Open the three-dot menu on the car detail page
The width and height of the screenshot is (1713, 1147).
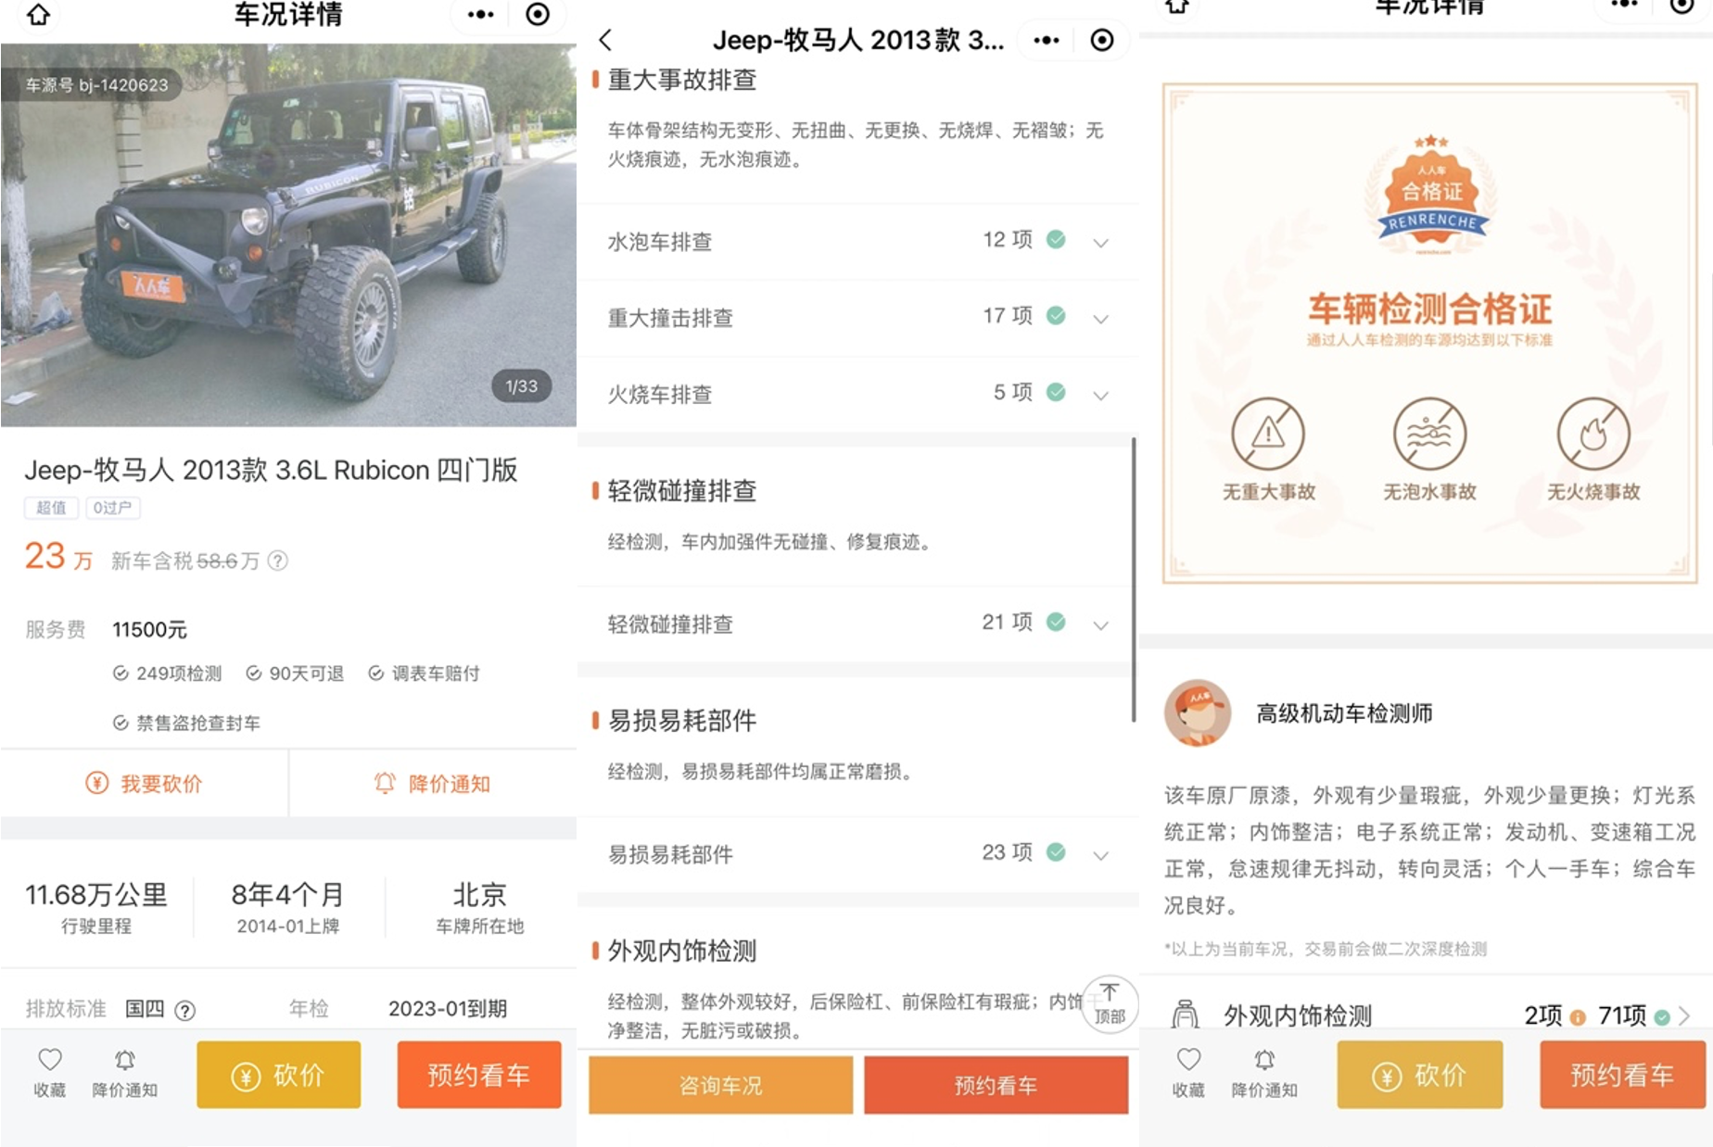(478, 16)
